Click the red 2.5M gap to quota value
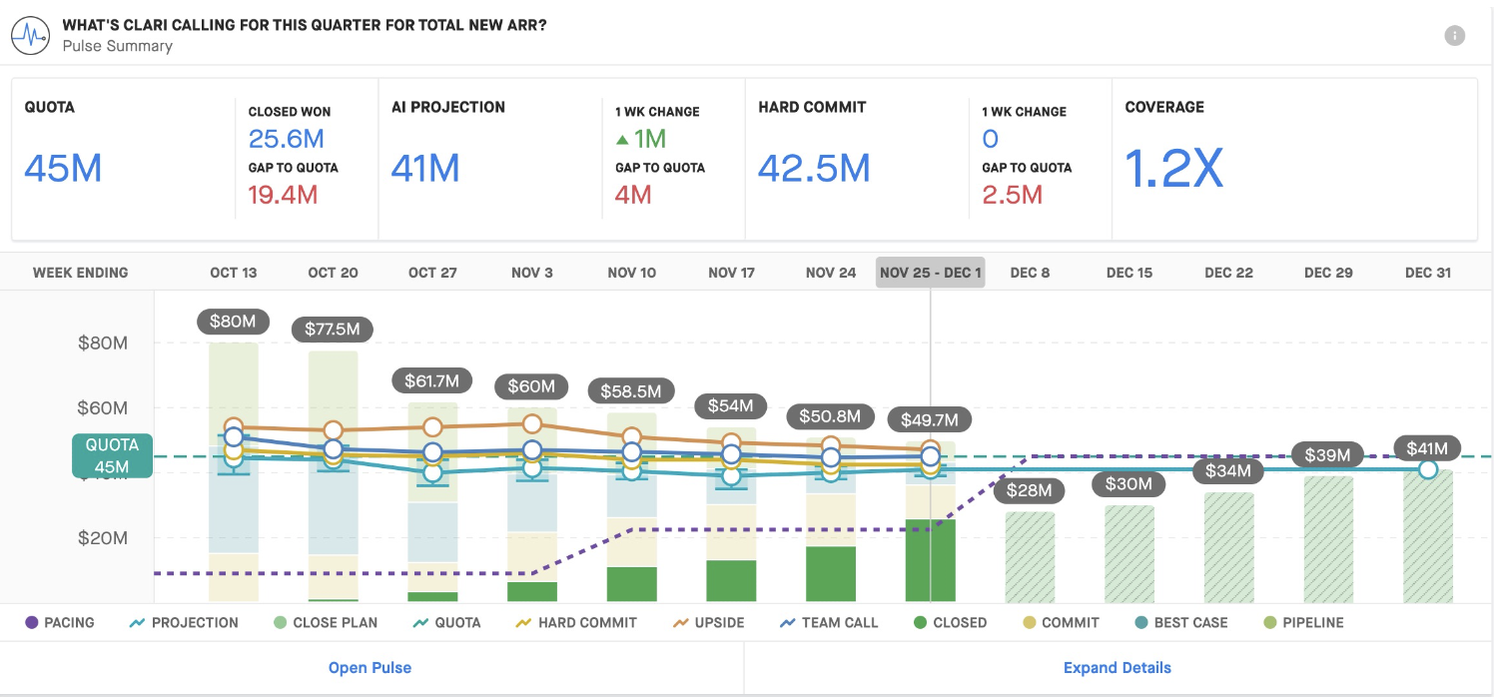The image size is (1496, 697). pyautogui.click(x=1013, y=195)
